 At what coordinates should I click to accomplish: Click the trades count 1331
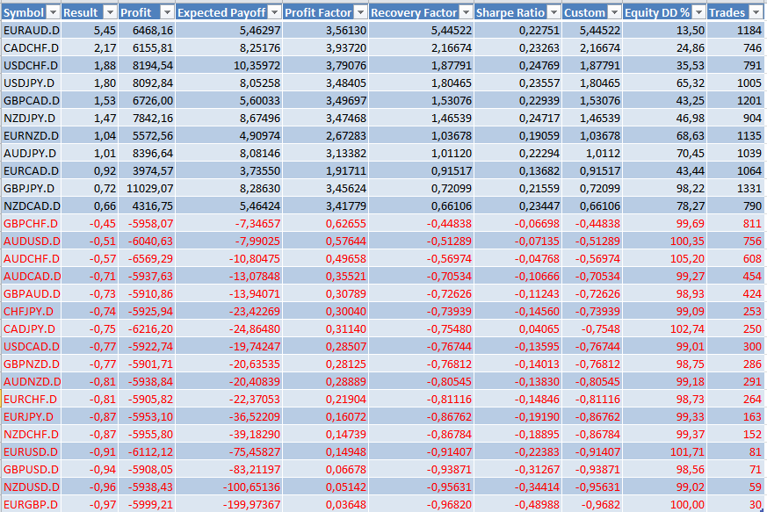749,189
